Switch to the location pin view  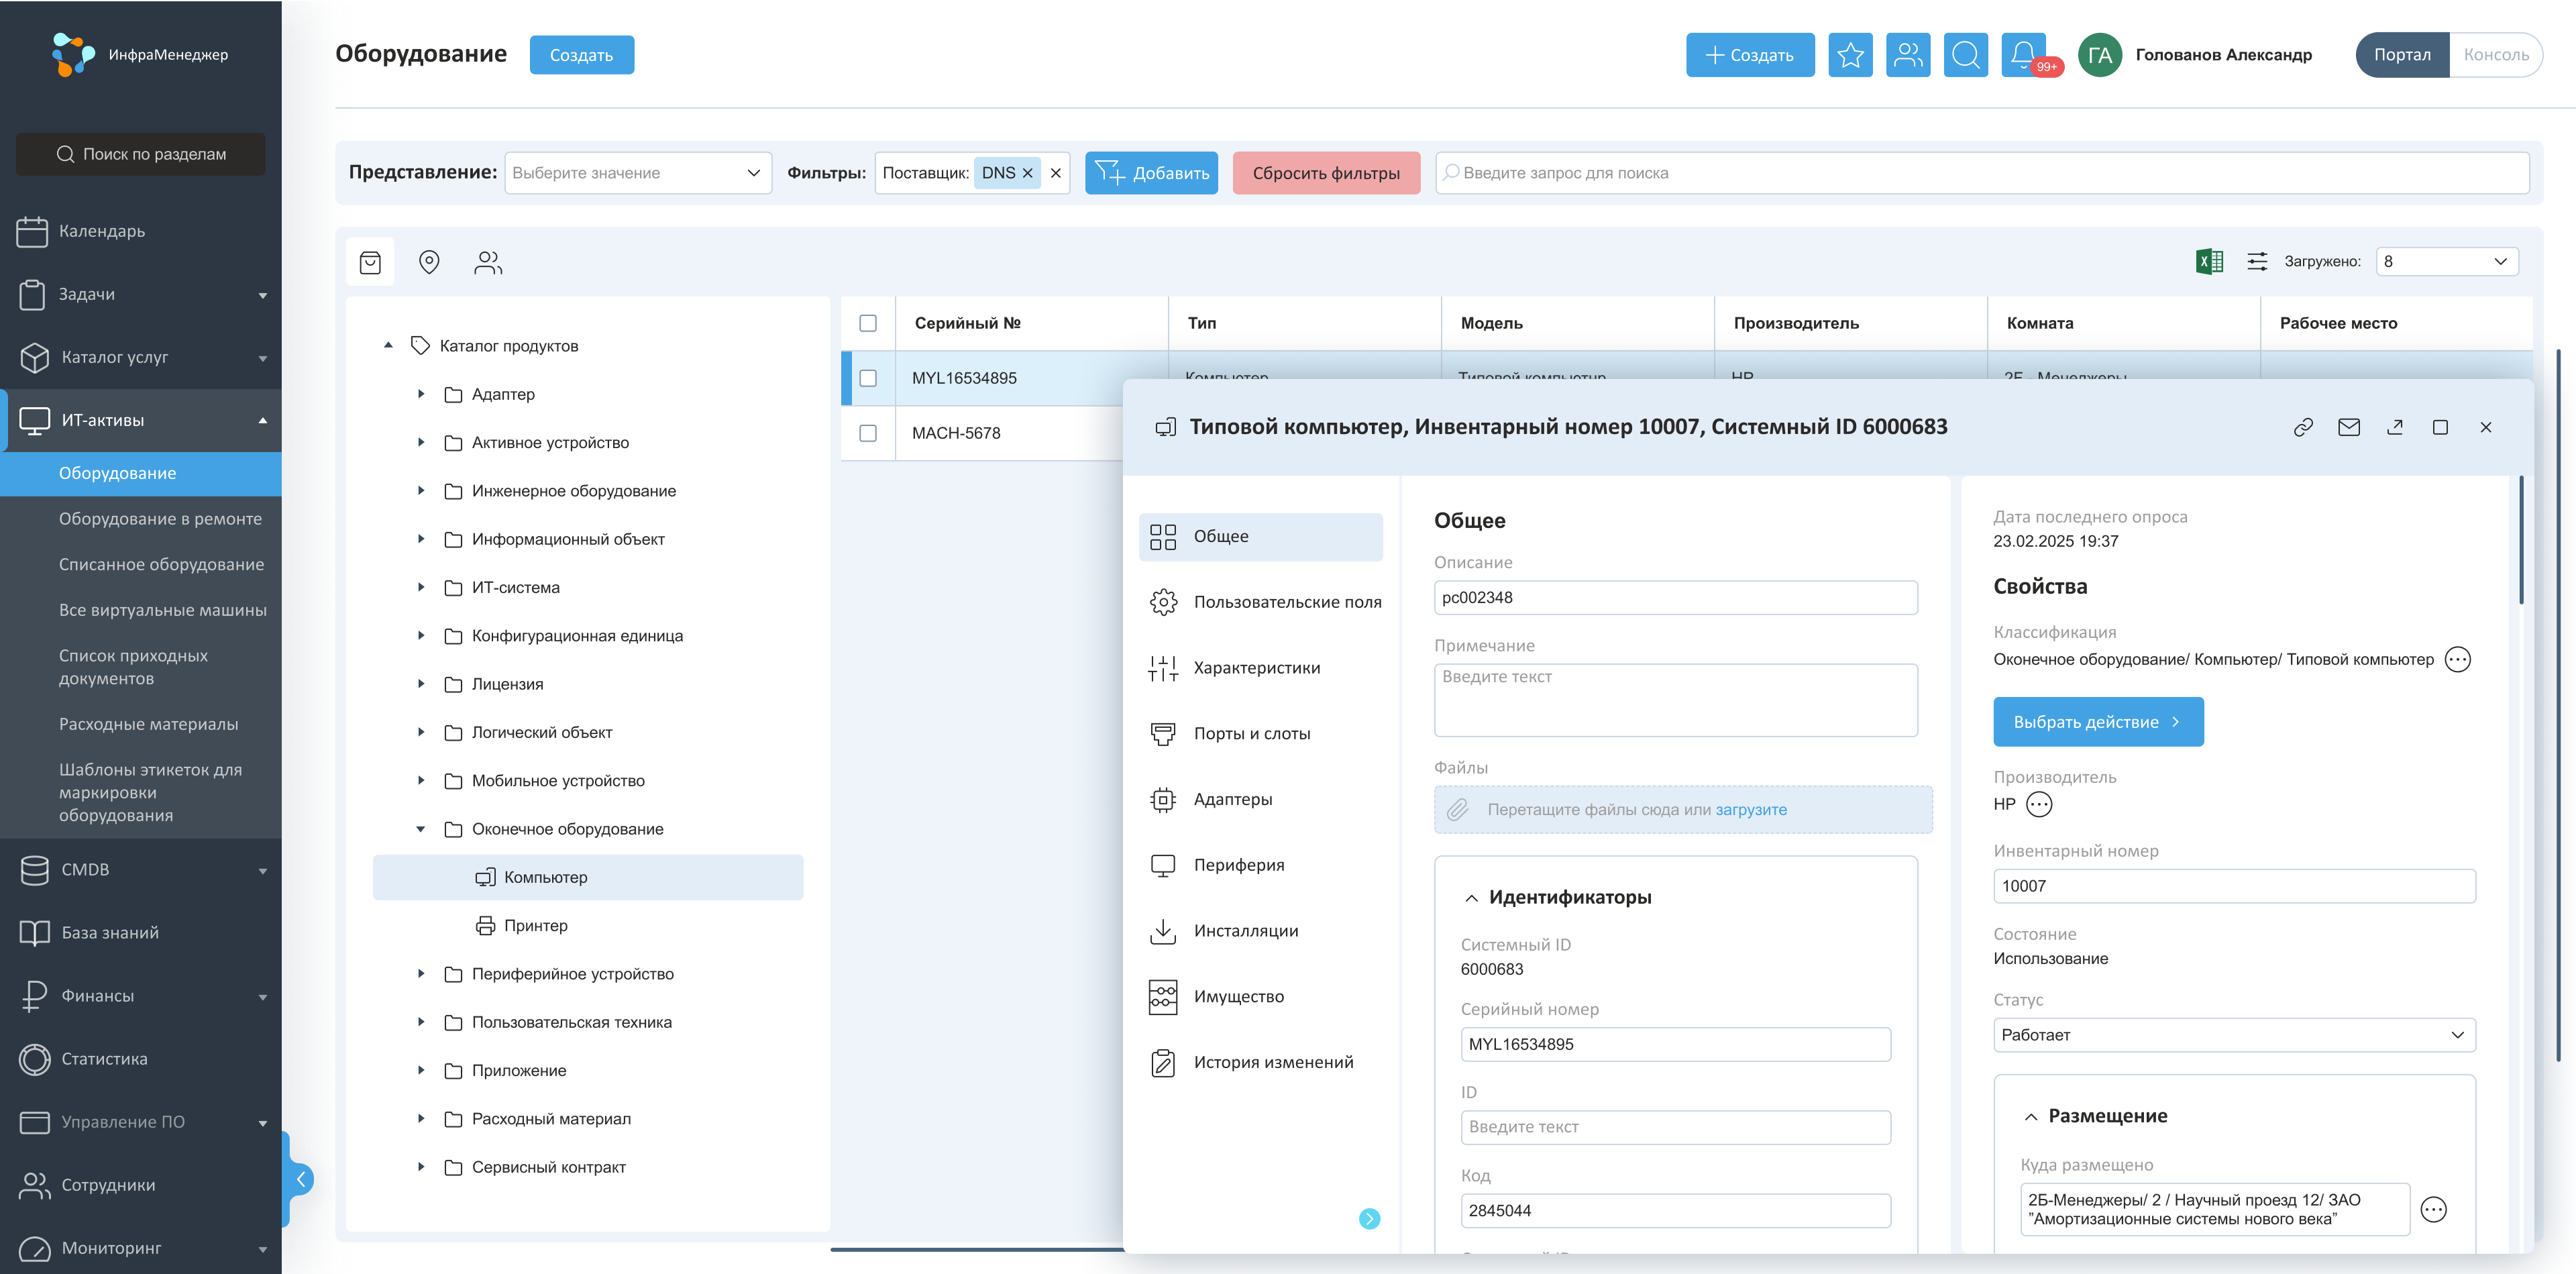click(x=429, y=262)
